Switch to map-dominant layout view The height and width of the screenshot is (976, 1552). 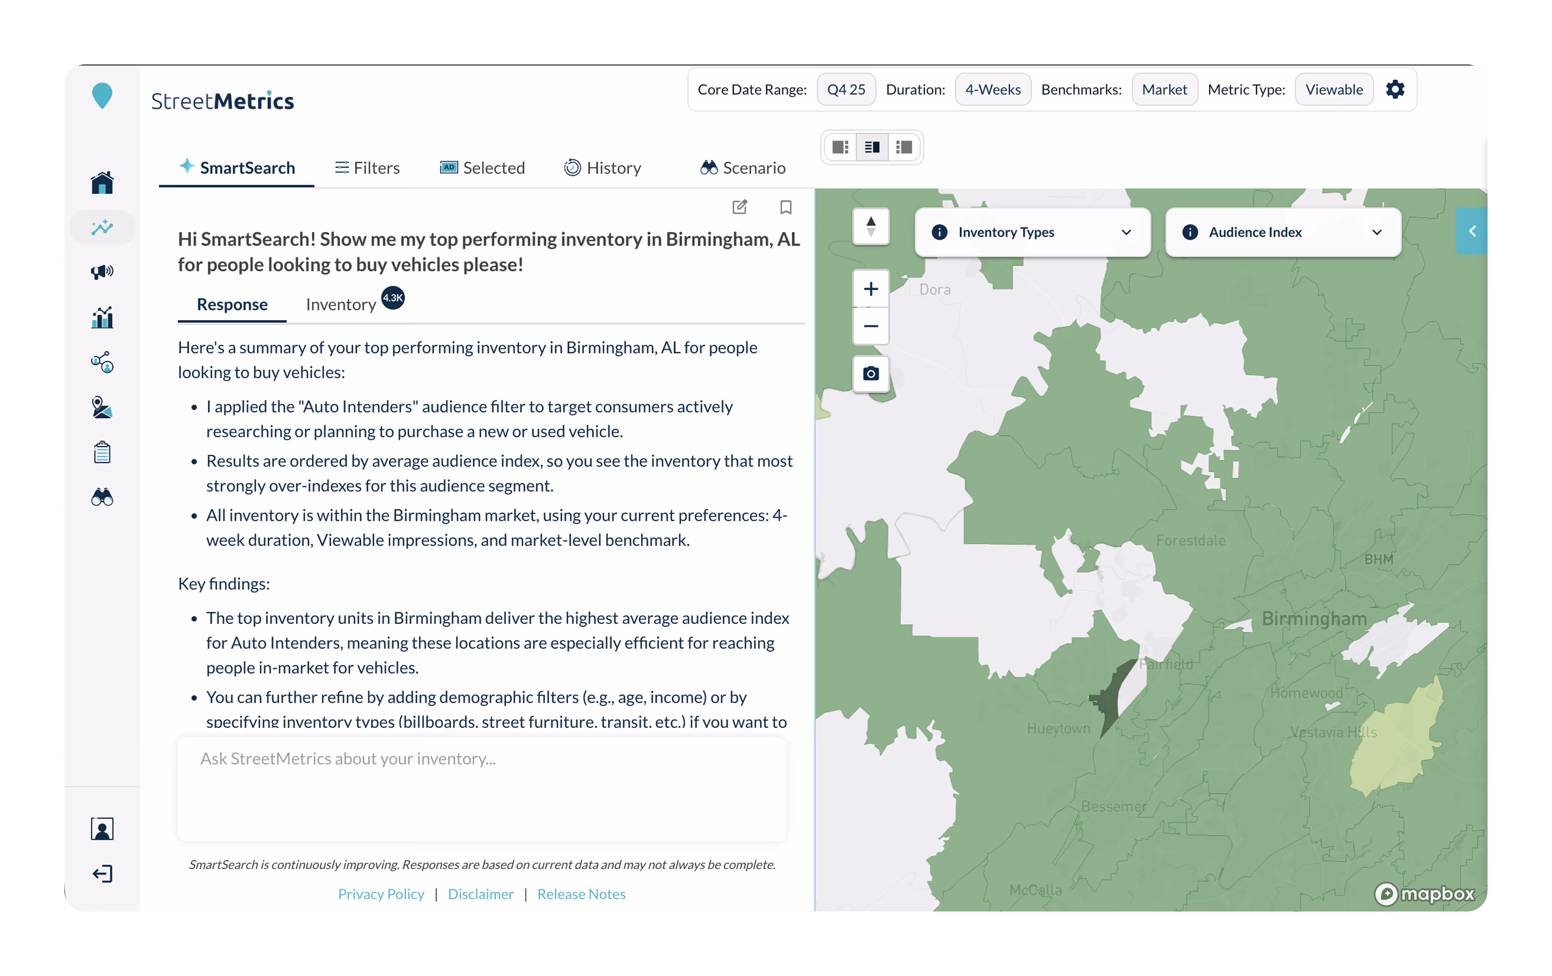840,147
